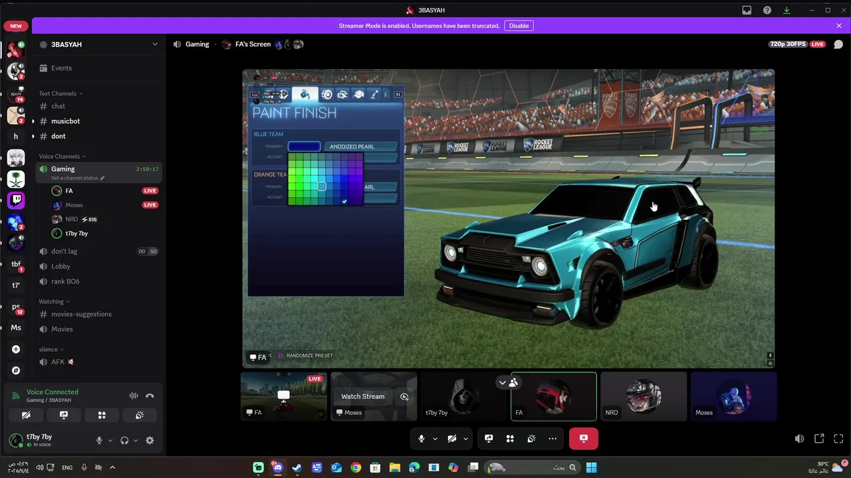The width and height of the screenshot is (851, 478).
Task: Toggle share screen in voice panel
Action: 64,415
